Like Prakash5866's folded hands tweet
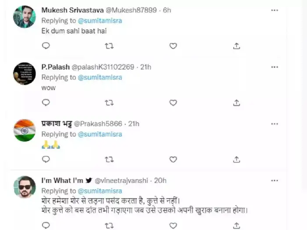 point(173,159)
